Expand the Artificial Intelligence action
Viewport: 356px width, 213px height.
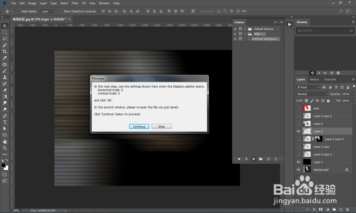(x=249, y=39)
